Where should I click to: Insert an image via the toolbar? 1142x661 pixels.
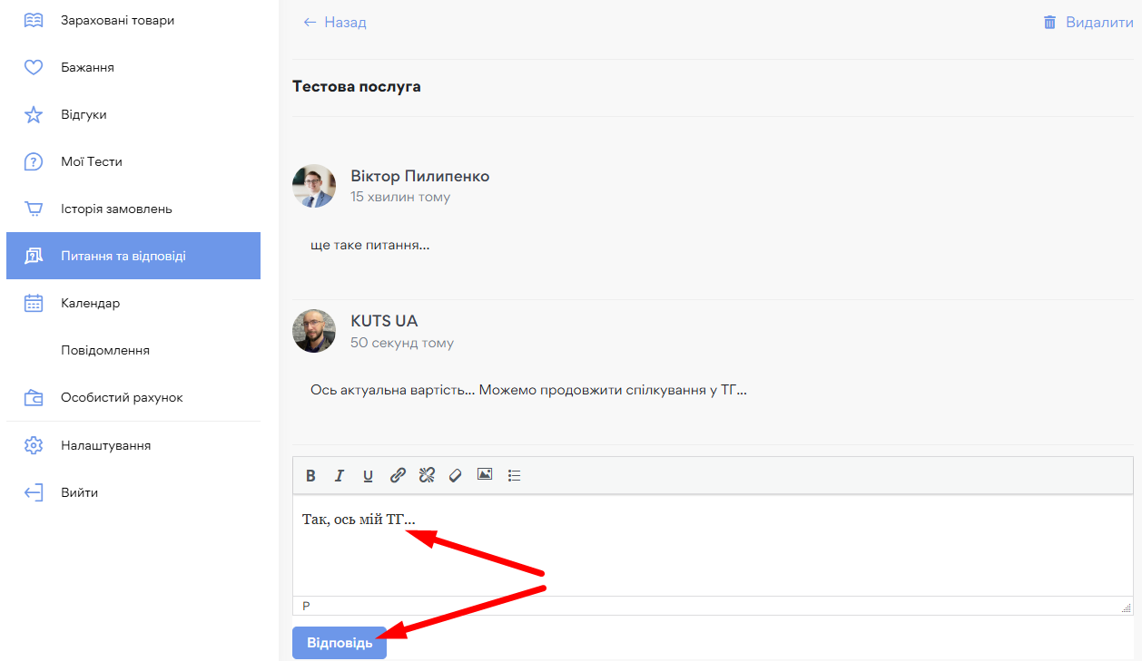coord(485,474)
